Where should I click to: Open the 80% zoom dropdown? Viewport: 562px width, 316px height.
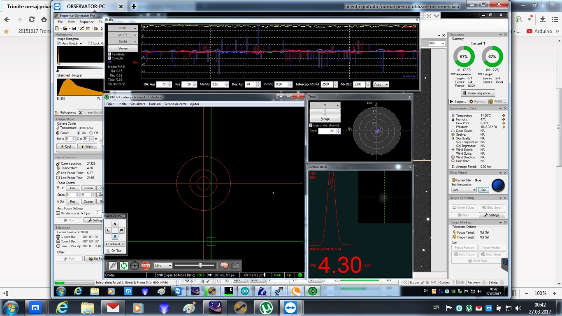pyautogui.click(x=437, y=43)
